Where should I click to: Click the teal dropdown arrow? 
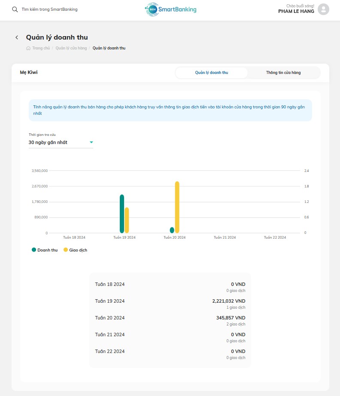91,142
